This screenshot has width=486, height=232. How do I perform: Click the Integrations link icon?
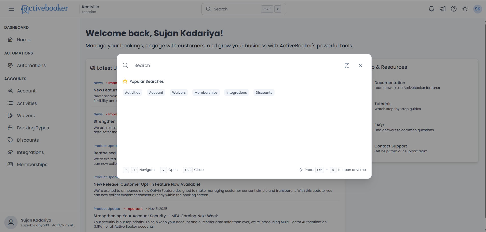(10, 152)
